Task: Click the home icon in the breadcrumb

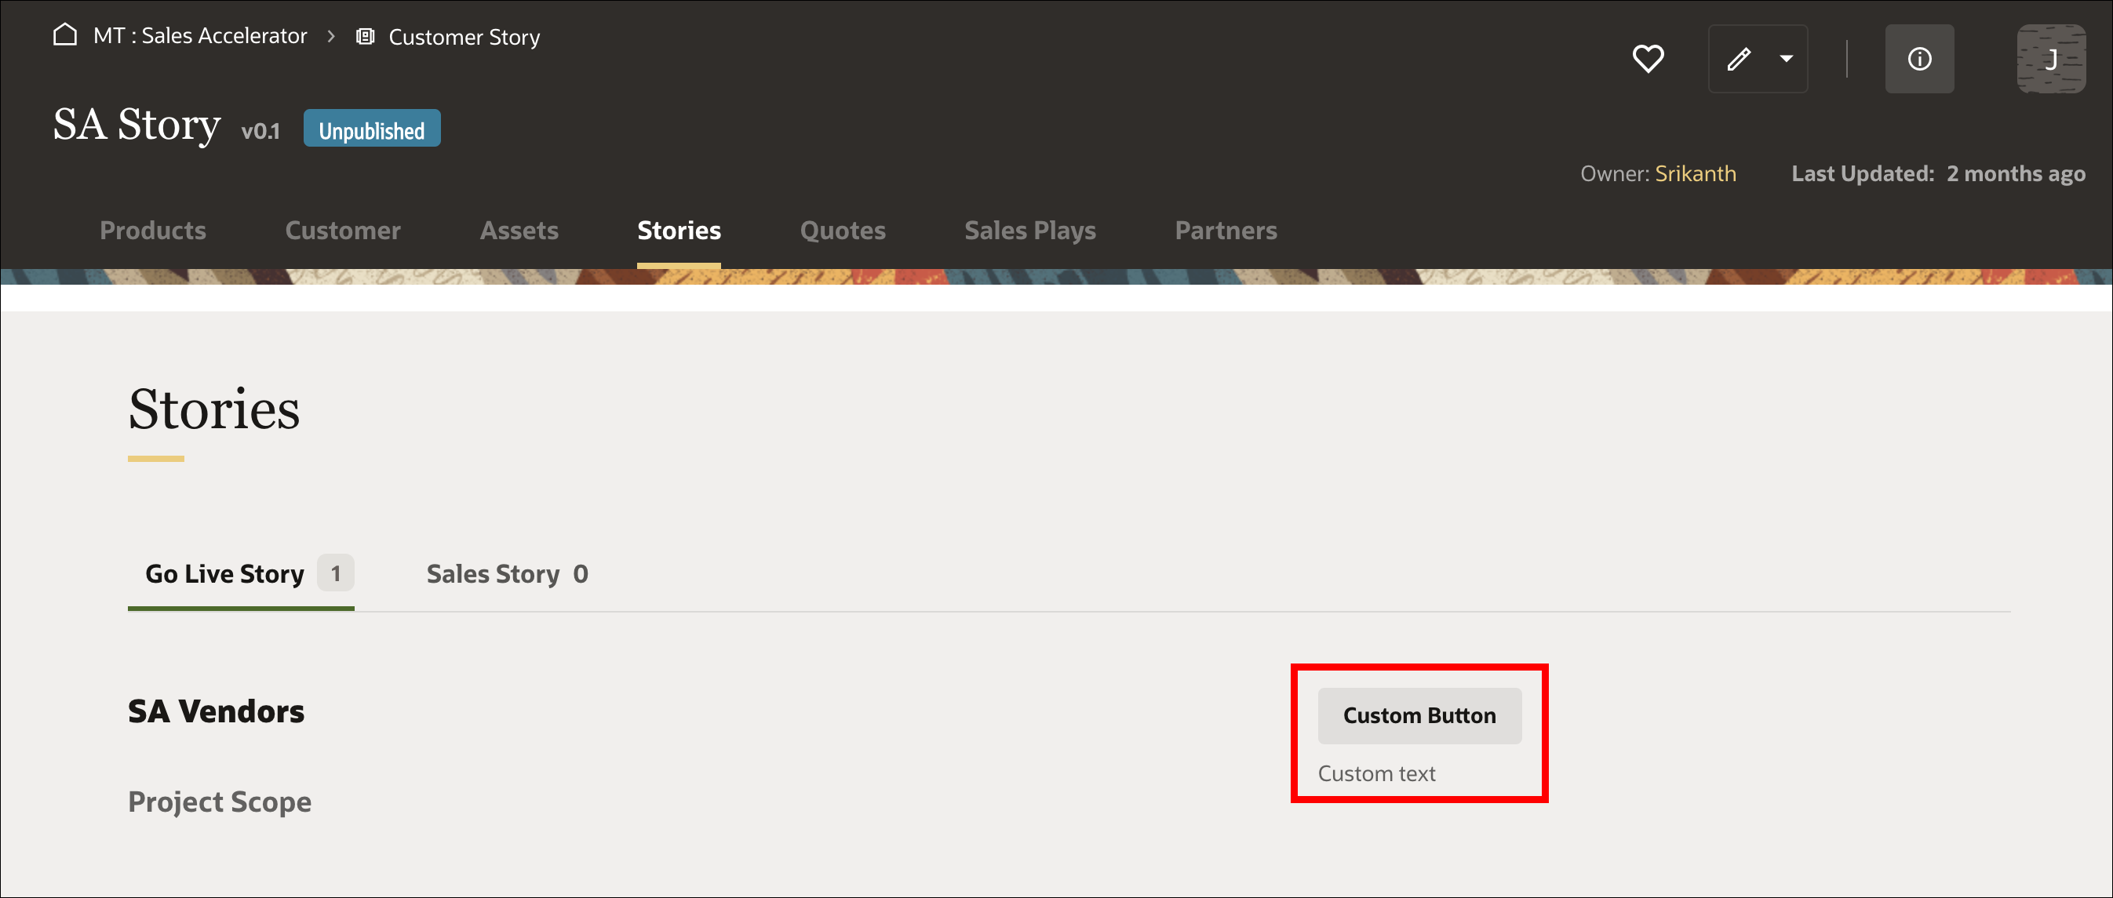Action: (x=65, y=35)
